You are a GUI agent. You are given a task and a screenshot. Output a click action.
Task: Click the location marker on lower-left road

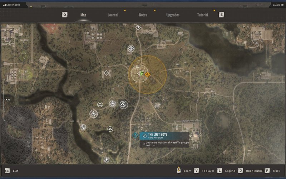94,114
